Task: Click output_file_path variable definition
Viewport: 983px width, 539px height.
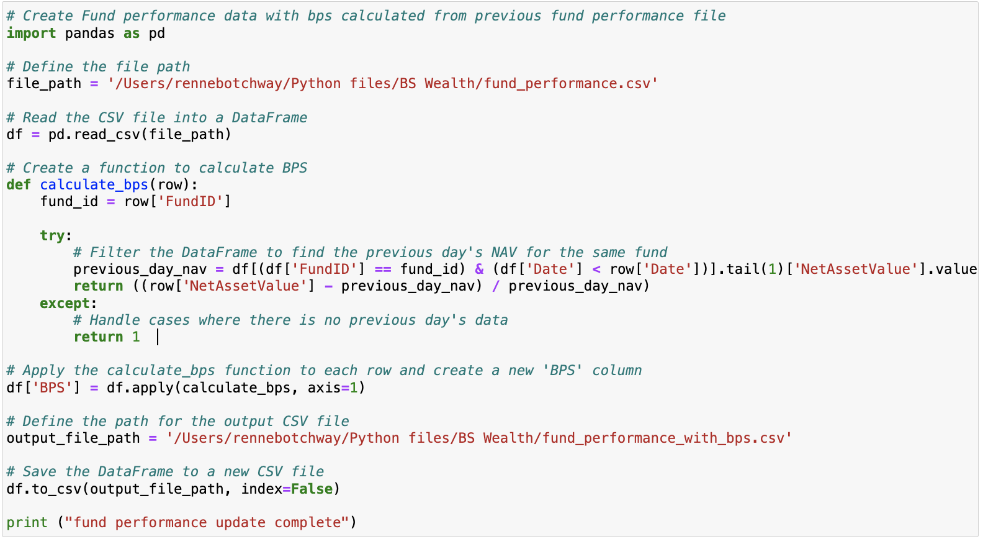Action: click(x=73, y=438)
